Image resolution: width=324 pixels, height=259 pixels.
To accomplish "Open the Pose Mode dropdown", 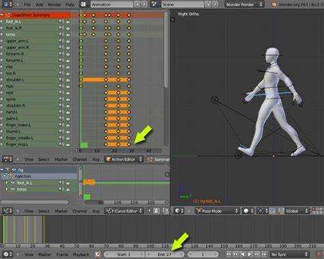I will (x=217, y=211).
